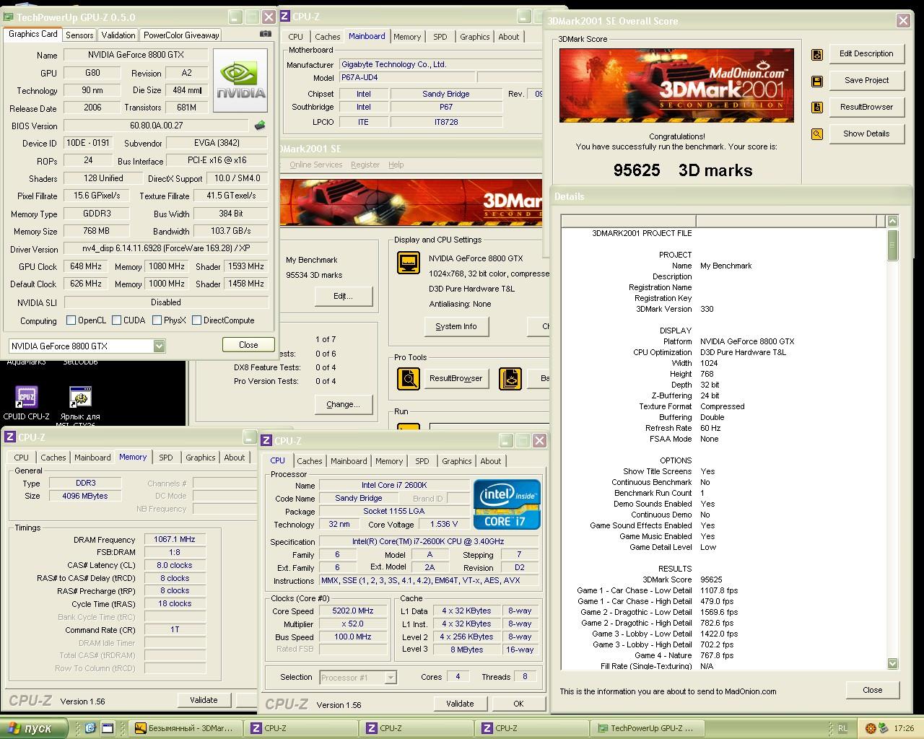Click the RL language indicator in the tray
The width and height of the screenshot is (924, 739).
(842, 728)
